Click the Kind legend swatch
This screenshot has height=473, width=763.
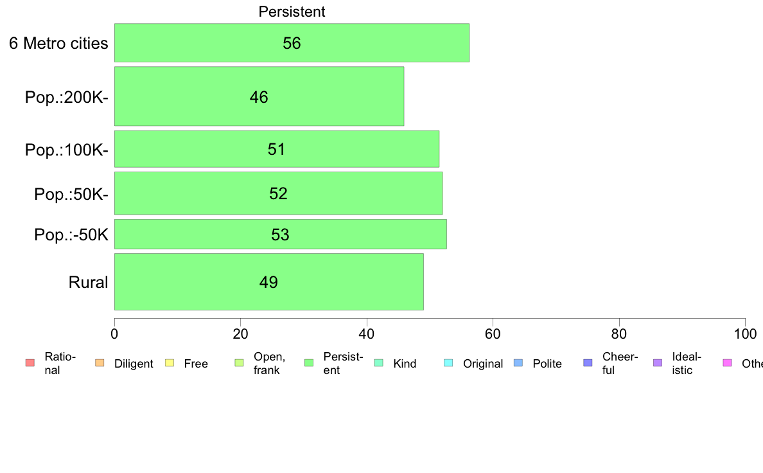378,363
